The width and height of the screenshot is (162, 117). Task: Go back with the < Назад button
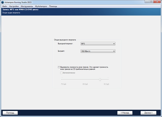125,113
